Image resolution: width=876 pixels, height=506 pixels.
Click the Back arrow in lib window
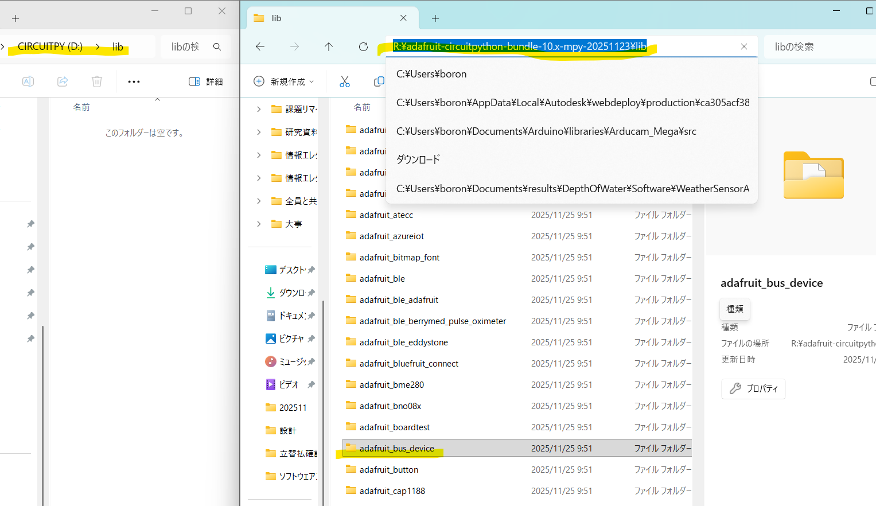[x=260, y=46]
